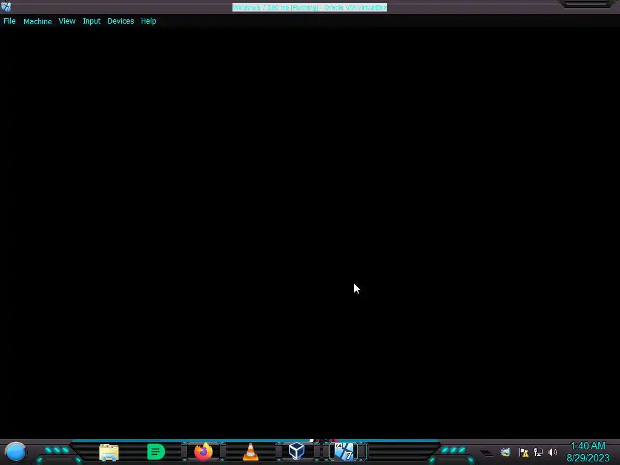Click inside the black VM display

point(310,232)
